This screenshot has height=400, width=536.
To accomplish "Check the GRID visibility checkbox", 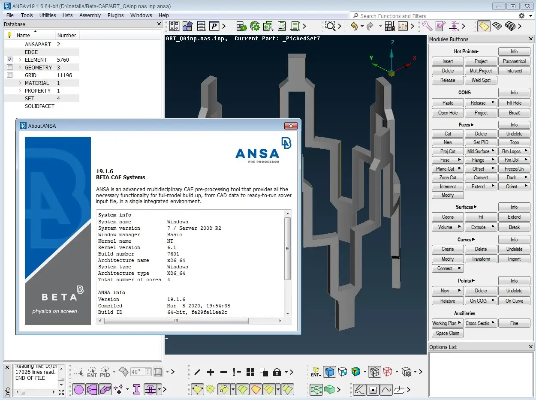I will pos(9,75).
